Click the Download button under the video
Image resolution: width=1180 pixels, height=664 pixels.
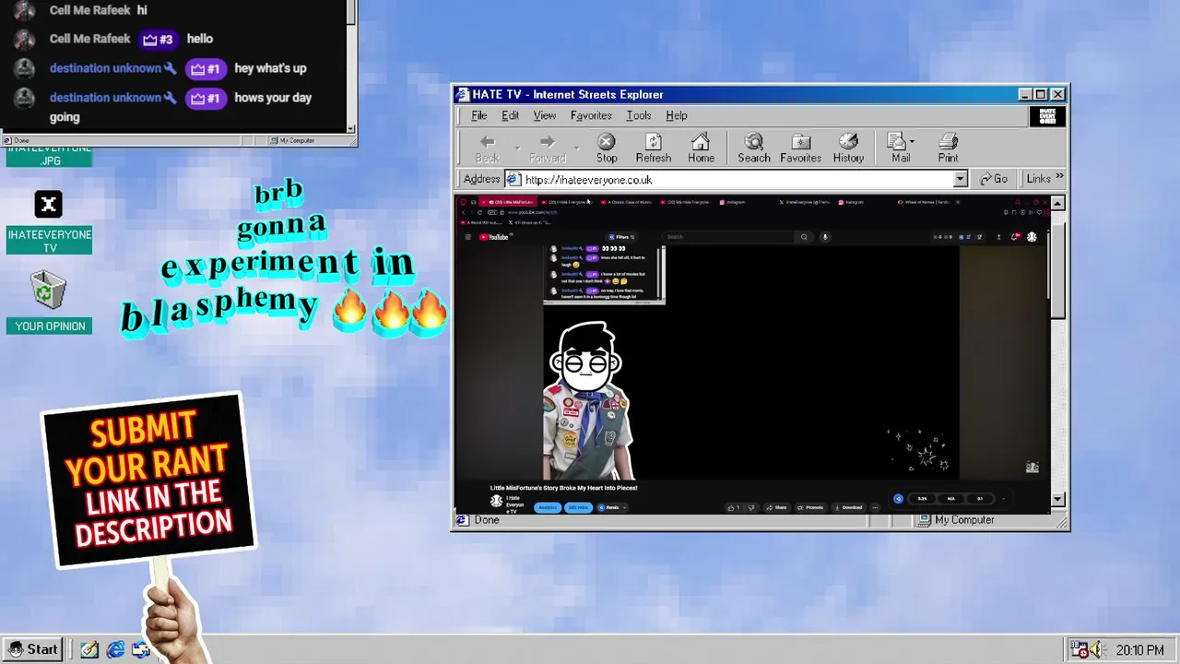tap(848, 507)
